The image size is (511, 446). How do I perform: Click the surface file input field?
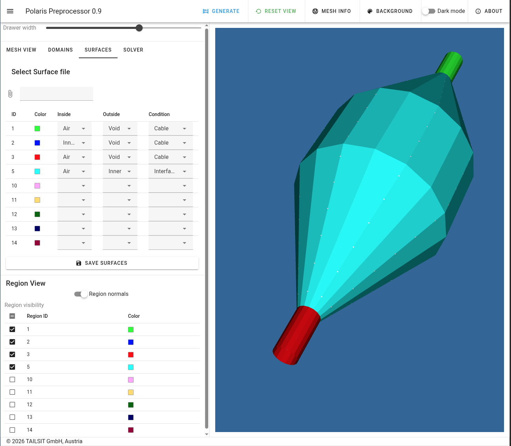57,94
